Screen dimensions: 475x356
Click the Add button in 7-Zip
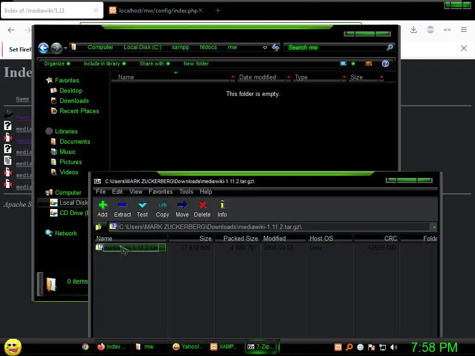point(103,209)
